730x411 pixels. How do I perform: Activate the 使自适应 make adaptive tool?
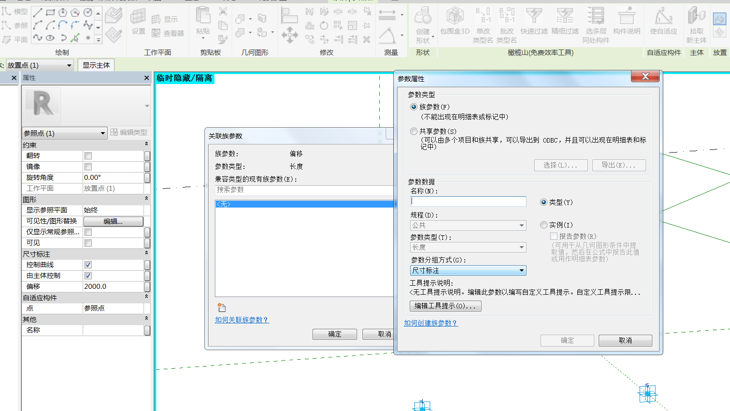(663, 16)
